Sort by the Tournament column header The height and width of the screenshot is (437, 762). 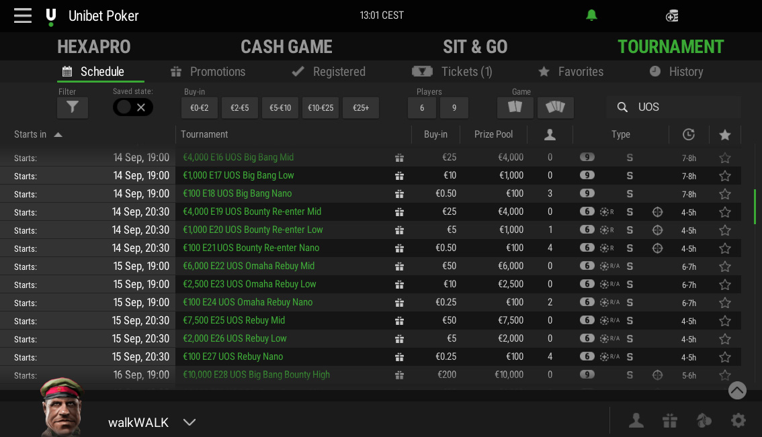204,134
